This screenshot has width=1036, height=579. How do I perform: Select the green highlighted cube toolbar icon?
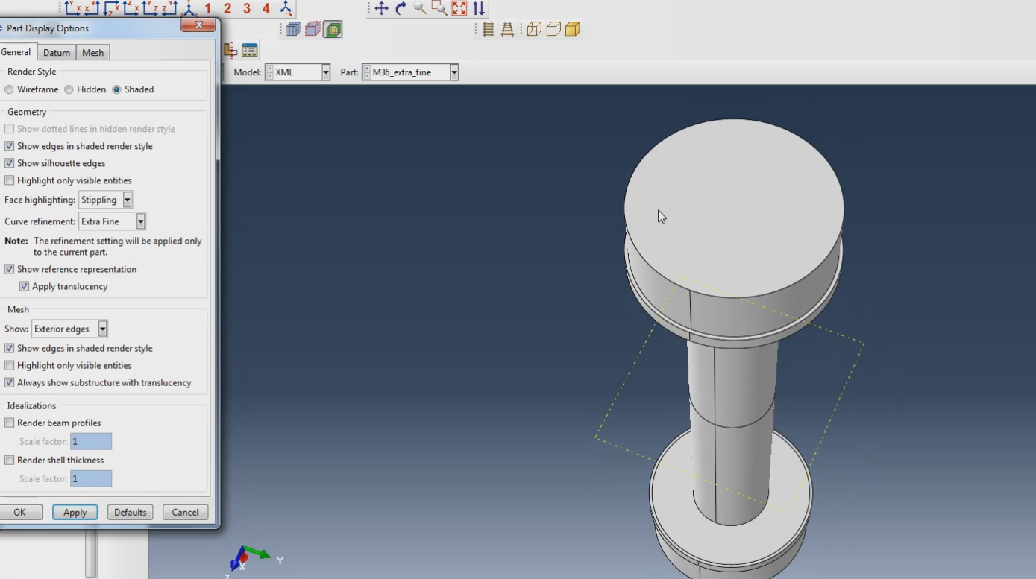point(333,28)
